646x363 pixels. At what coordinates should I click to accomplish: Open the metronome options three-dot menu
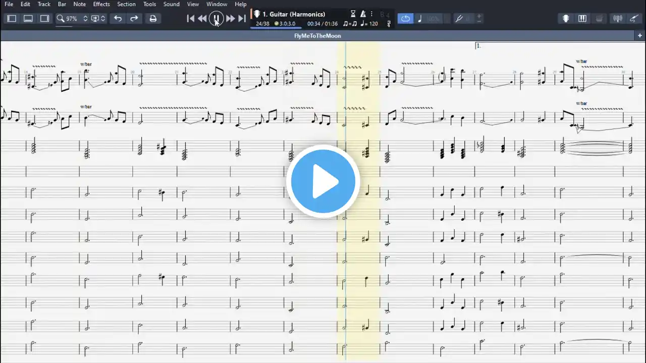(x=371, y=14)
